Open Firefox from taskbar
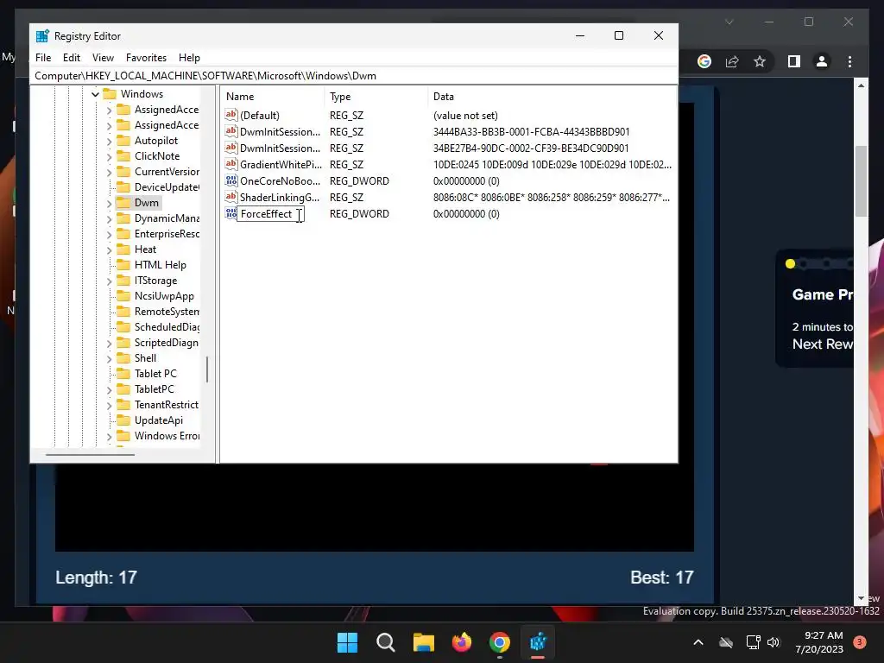 tap(462, 642)
